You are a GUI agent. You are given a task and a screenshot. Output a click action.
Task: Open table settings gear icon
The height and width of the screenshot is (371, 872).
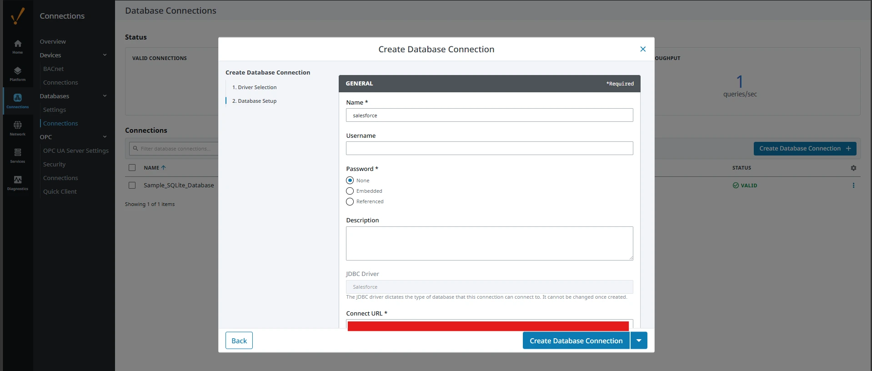point(853,168)
